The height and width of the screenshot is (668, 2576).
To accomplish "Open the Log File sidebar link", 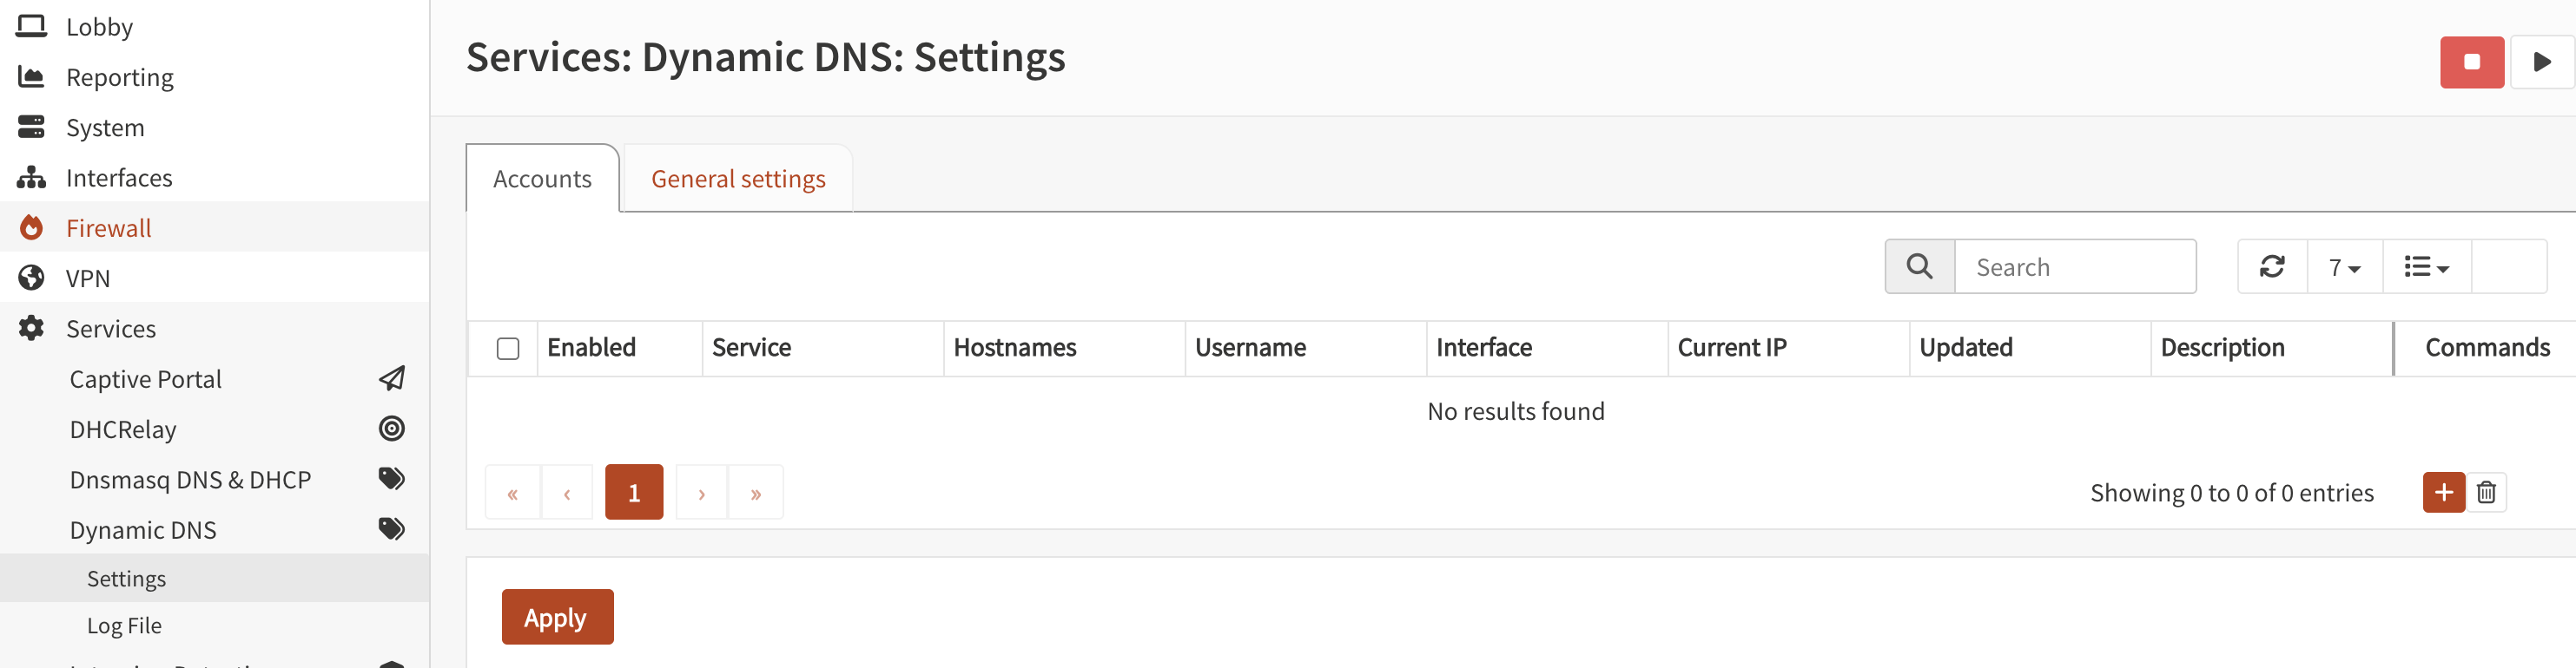I will pyautogui.click(x=124, y=625).
